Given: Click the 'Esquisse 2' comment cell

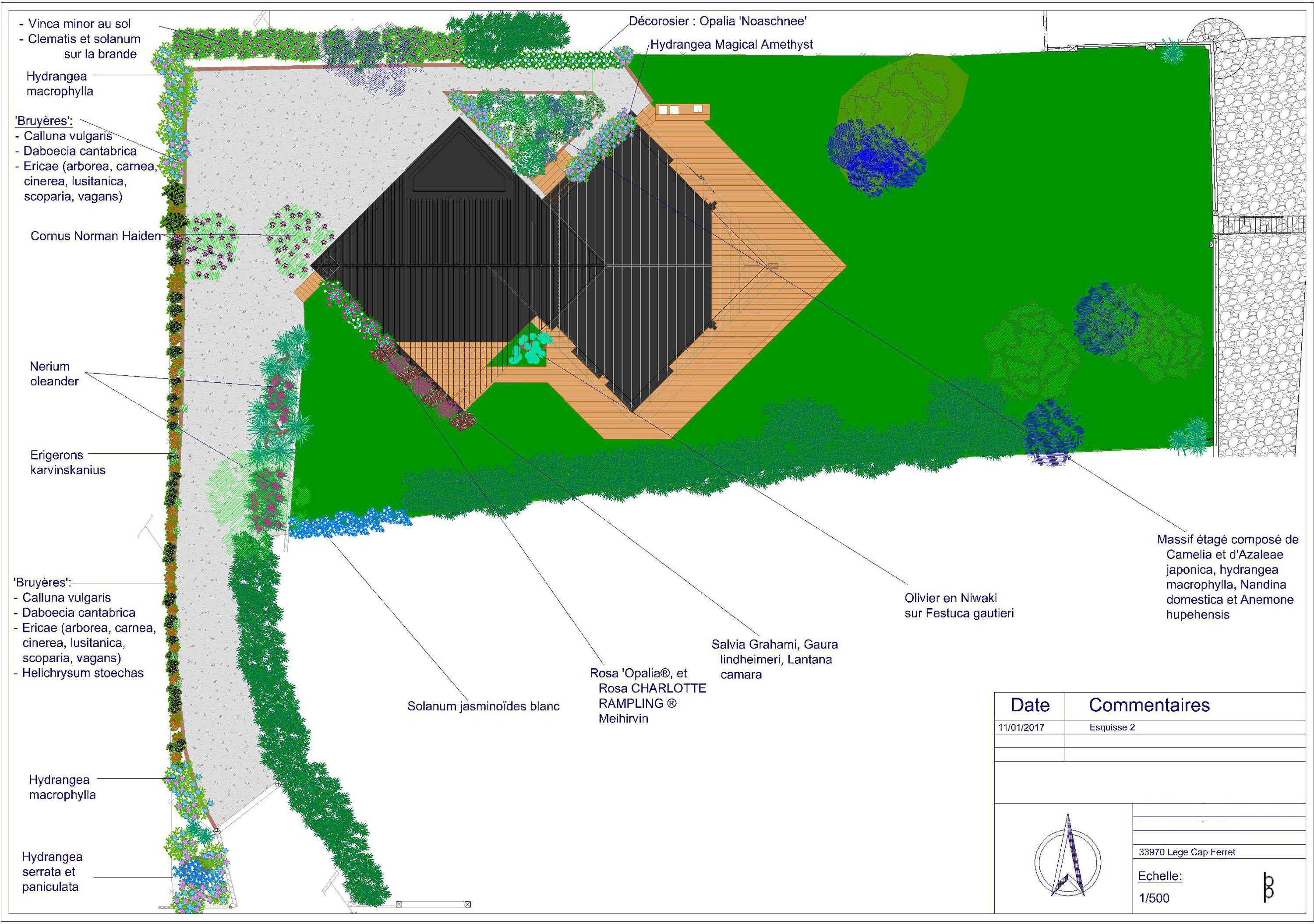Looking at the screenshot, I should [1112, 727].
